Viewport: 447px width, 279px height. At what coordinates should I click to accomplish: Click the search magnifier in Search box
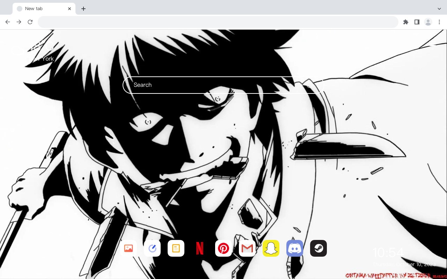[x=310, y=85]
